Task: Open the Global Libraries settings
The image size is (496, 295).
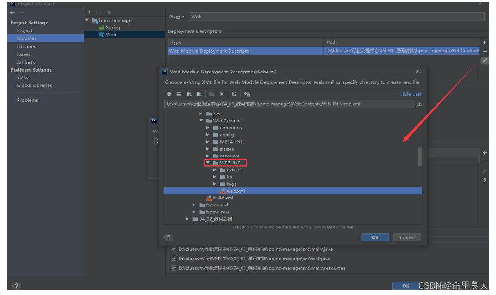Action: 35,85
